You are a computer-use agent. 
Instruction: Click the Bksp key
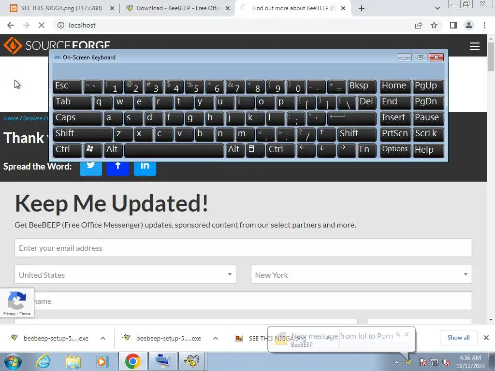point(362,86)
